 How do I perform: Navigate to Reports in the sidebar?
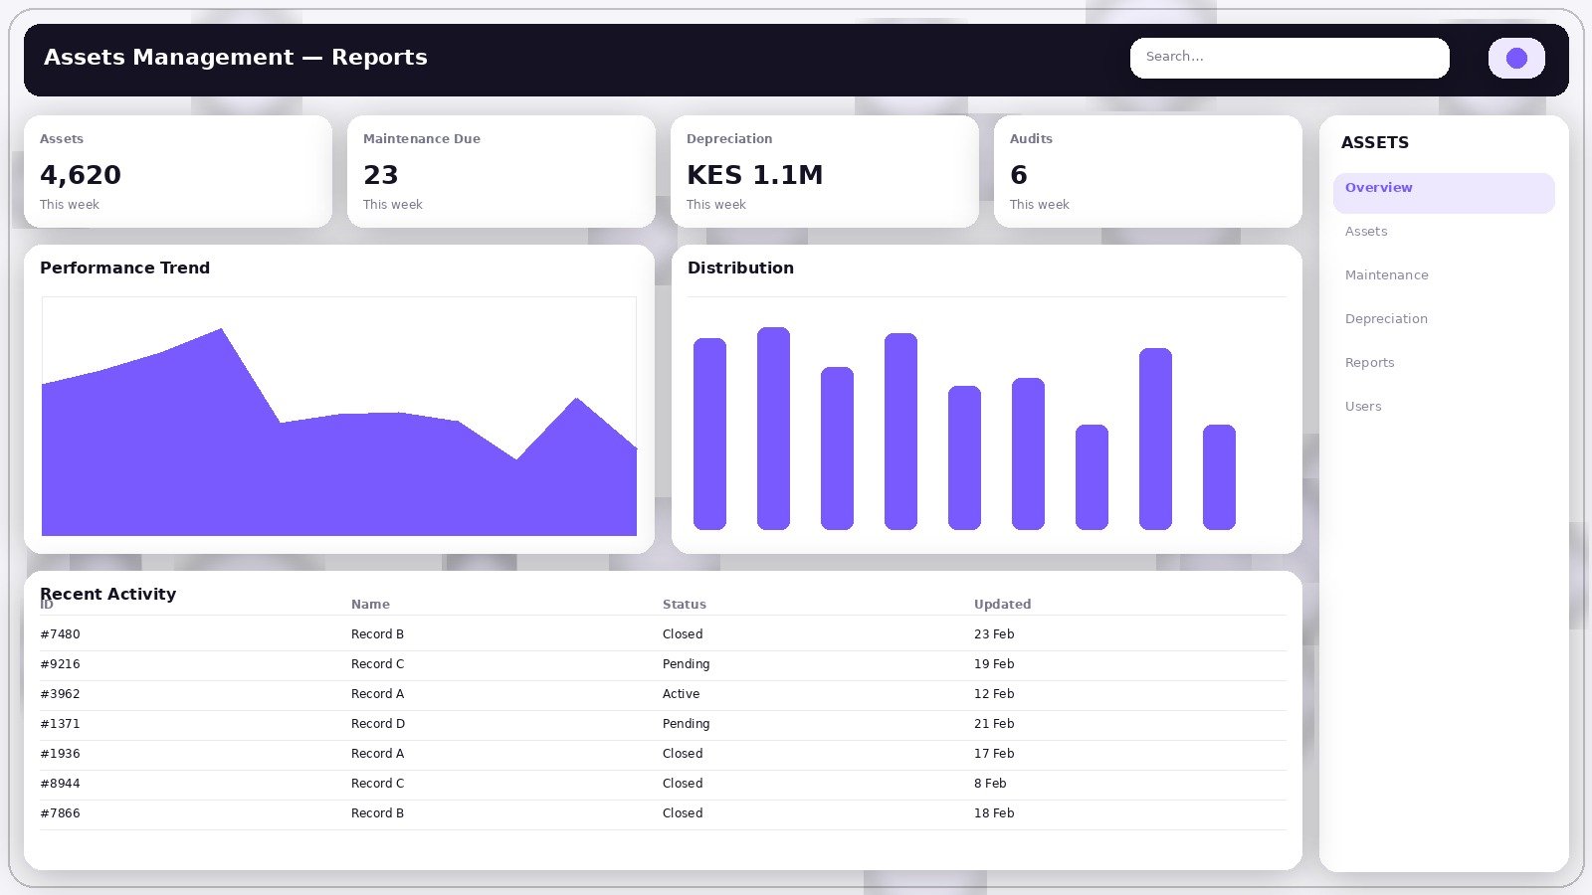click(1369, 363)
